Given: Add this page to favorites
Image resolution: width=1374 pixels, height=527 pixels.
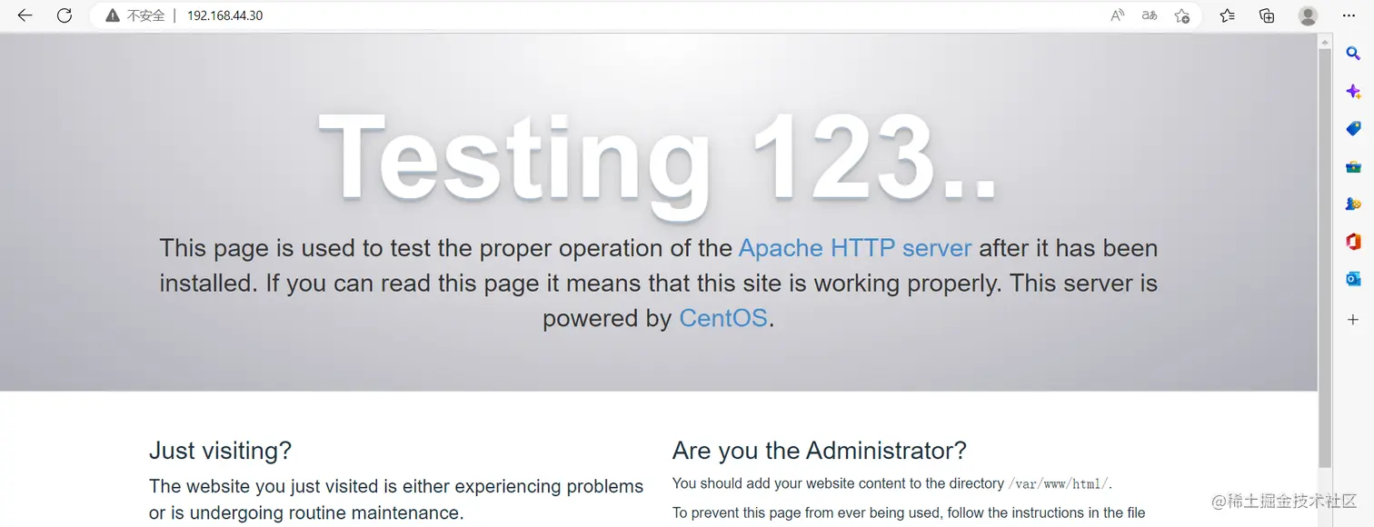Looking at the screenshot, I should click(1181, 15).
